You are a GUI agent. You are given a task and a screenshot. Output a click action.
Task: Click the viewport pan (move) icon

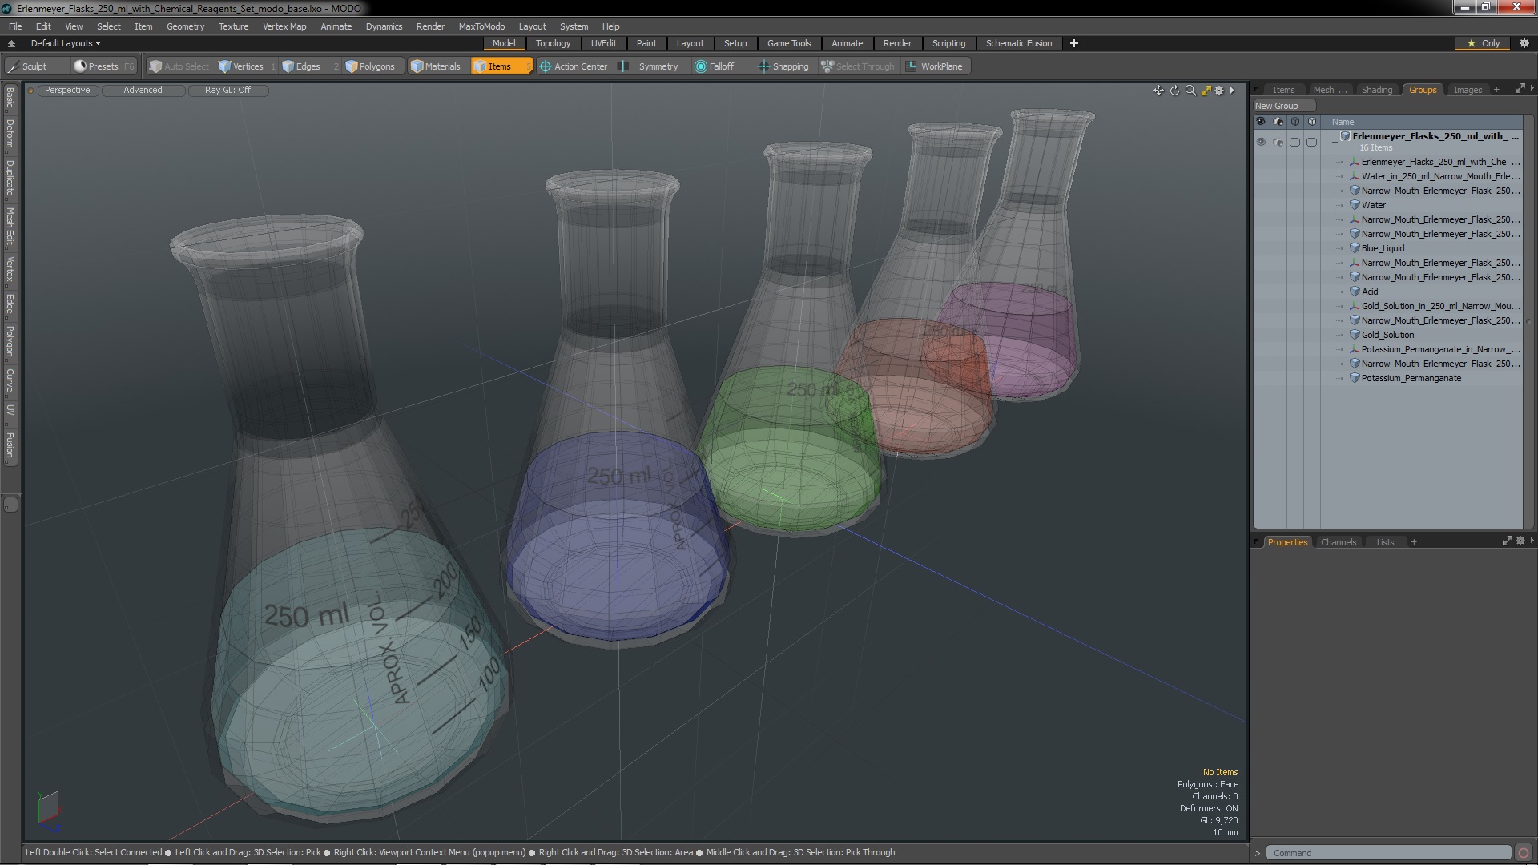coord(1158,91)
